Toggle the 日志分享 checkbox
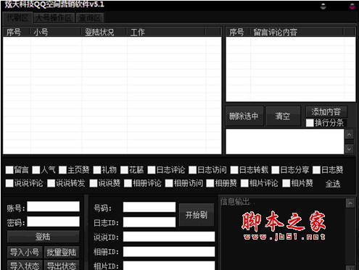The width and height of the screenshot is (359, 270). 275,170
